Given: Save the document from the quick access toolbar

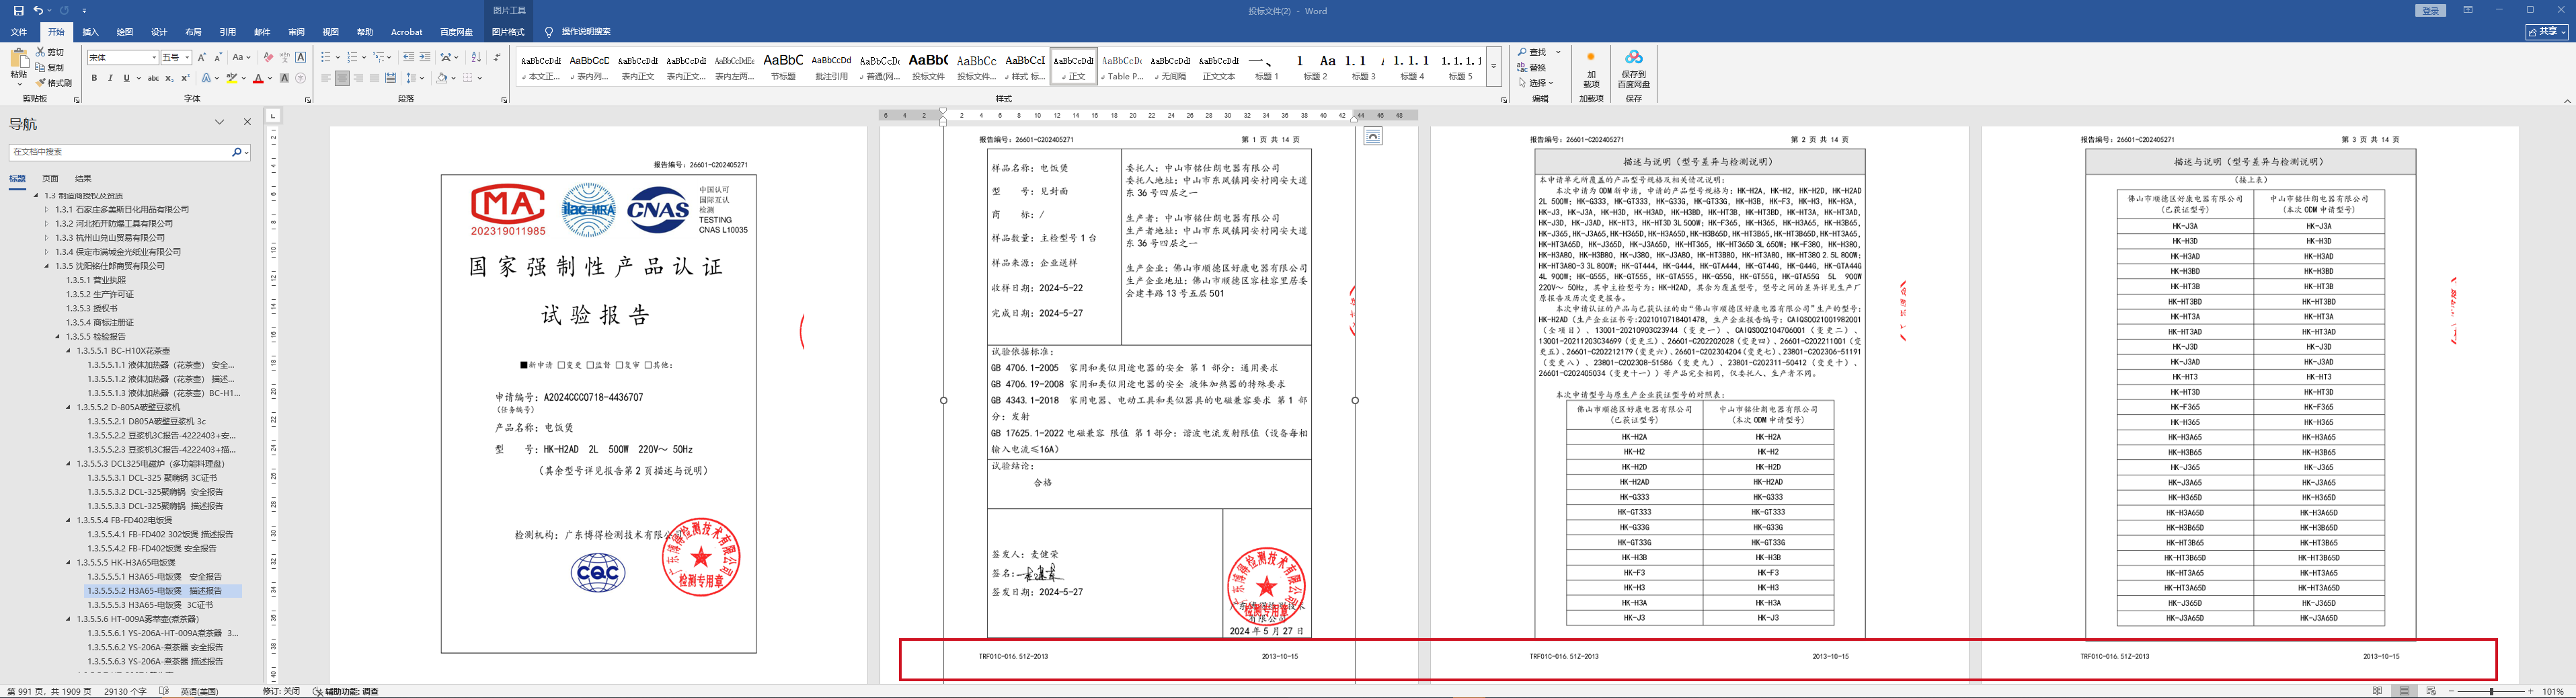Looking at the screenshot, I should [18, 10].
